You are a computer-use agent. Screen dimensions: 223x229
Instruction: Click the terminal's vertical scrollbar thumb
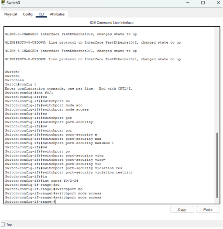coord(217,165)
